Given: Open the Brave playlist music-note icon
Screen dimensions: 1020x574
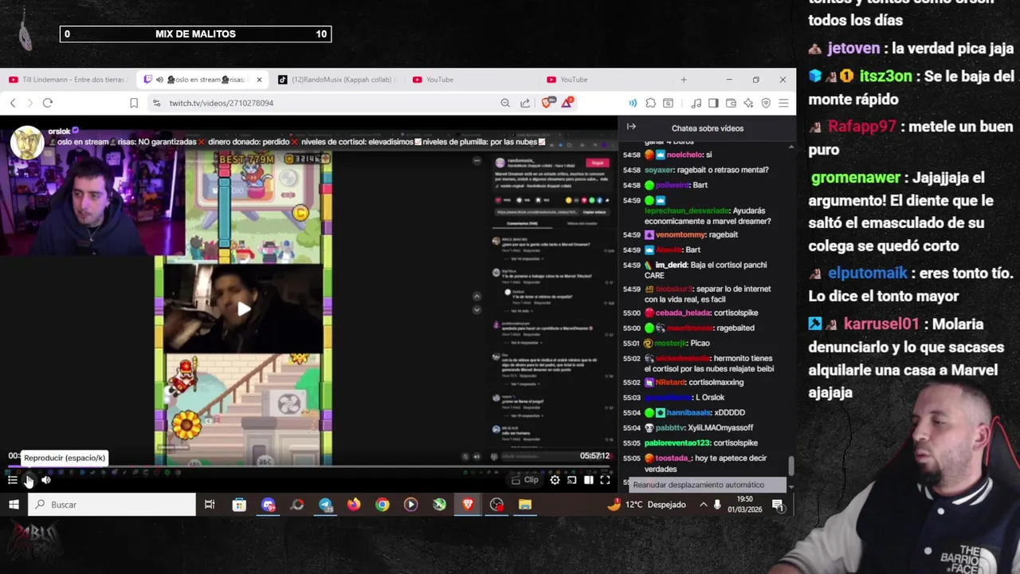Looking at the screenshot, I should click(x=696, y=103).
